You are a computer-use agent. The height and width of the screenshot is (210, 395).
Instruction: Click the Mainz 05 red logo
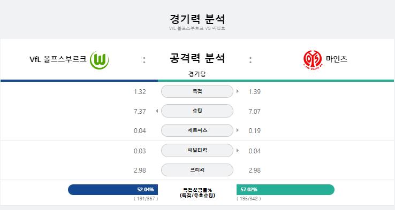(x=313, y=60)
